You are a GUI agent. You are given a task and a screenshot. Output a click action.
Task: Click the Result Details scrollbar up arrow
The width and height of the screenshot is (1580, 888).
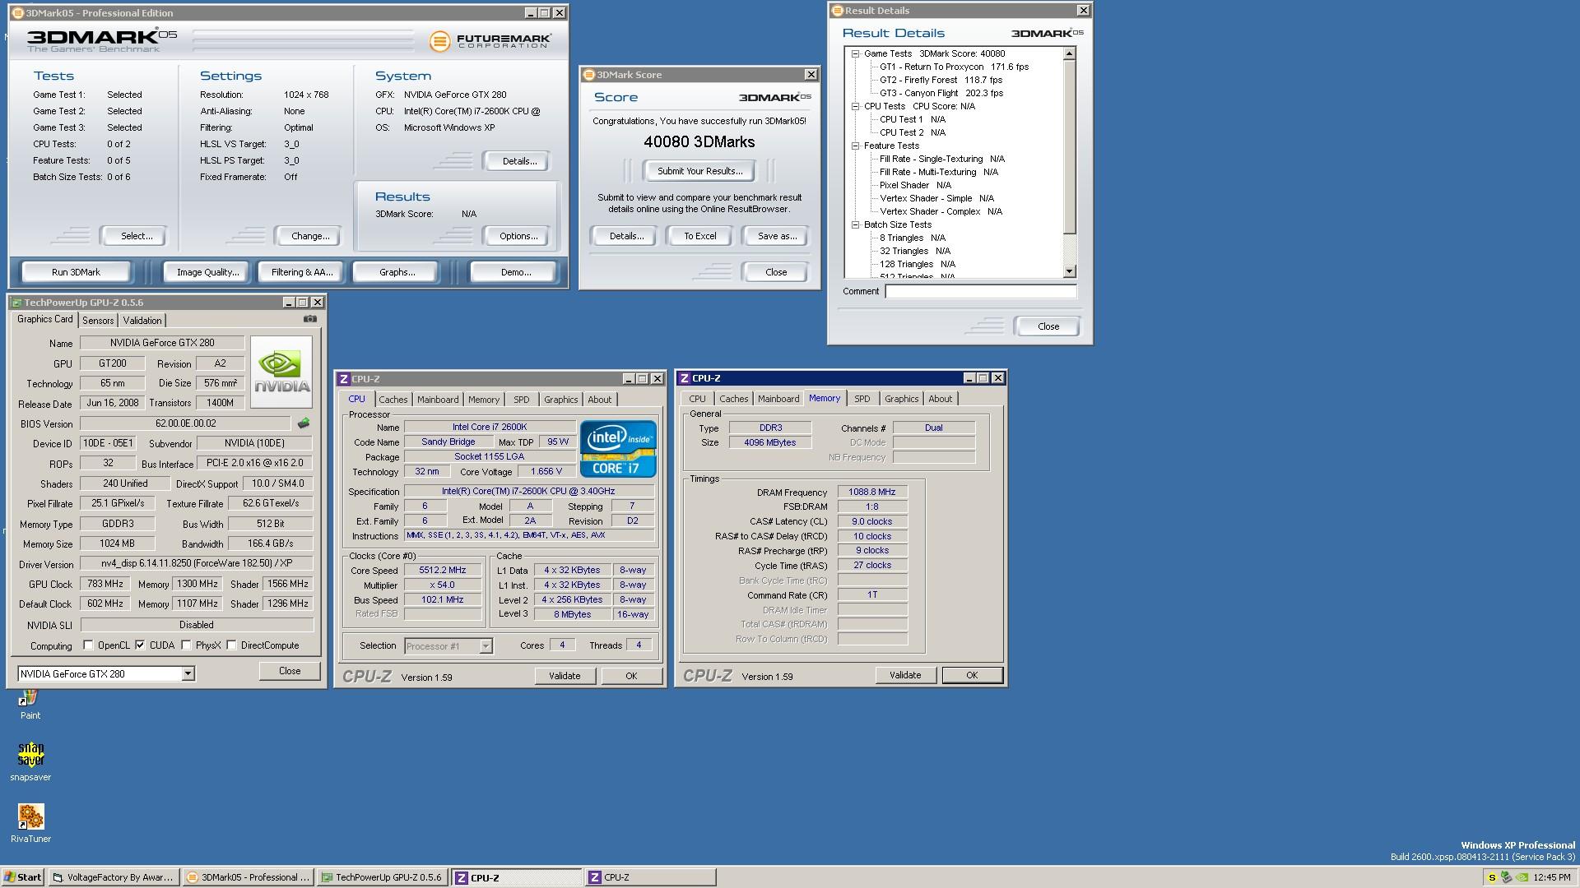[x=1069, y=53]
